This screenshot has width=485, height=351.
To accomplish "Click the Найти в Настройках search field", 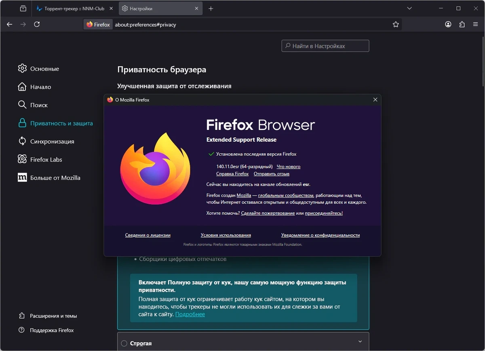I will (325, 46).
